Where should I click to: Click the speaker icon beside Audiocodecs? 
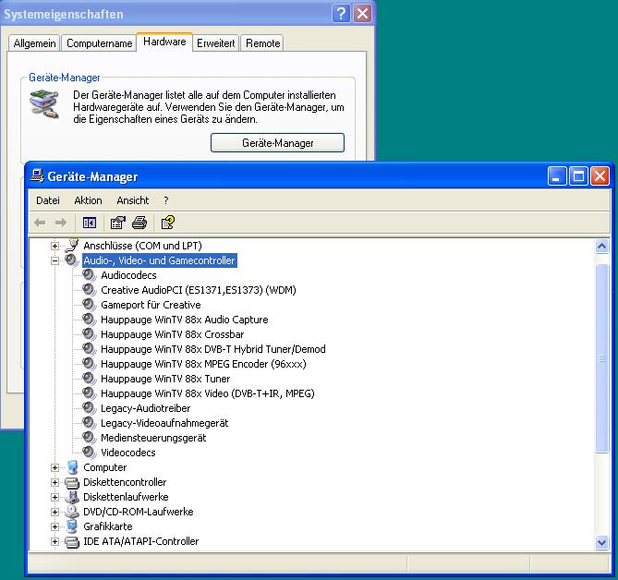pos(89,275)
